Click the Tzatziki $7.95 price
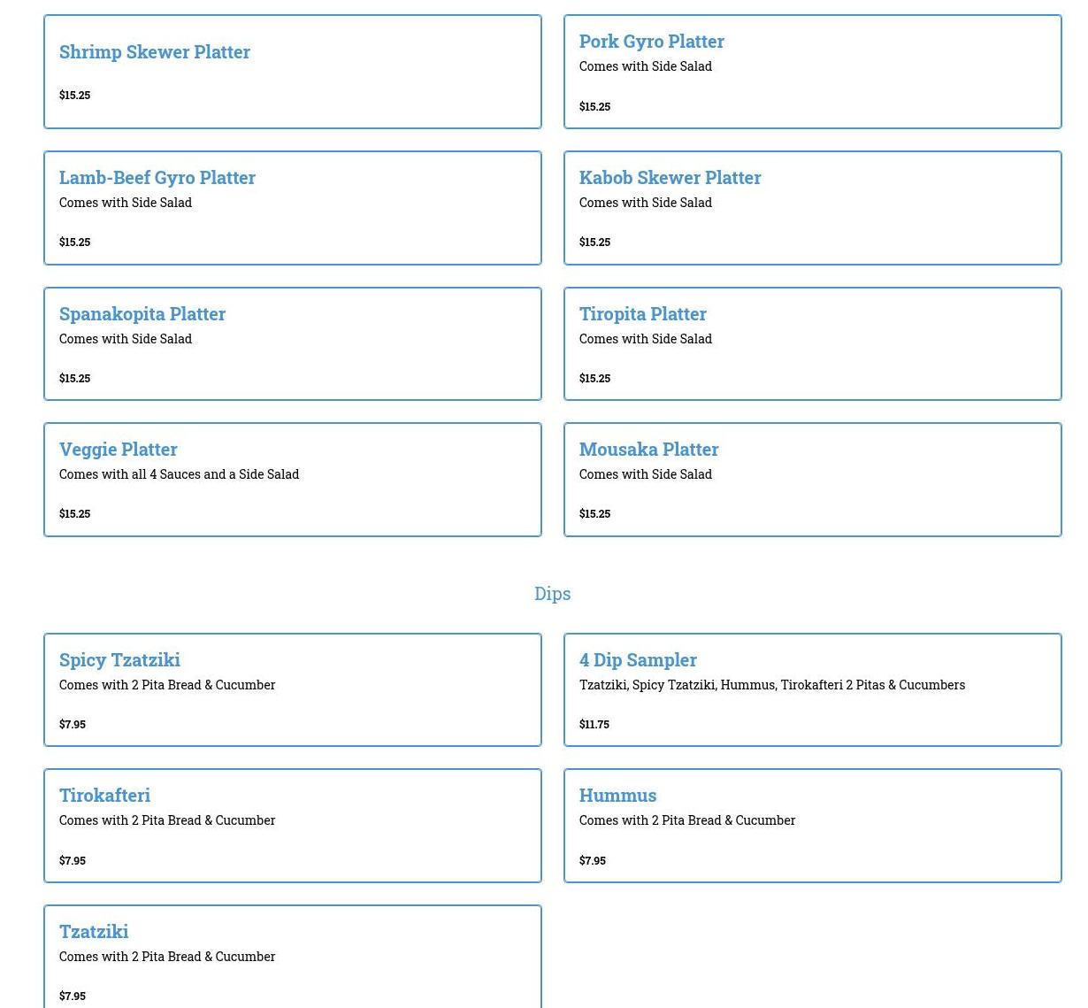Image resolution: width=1088 pixels, height=1008 pixels. point(73,996)
